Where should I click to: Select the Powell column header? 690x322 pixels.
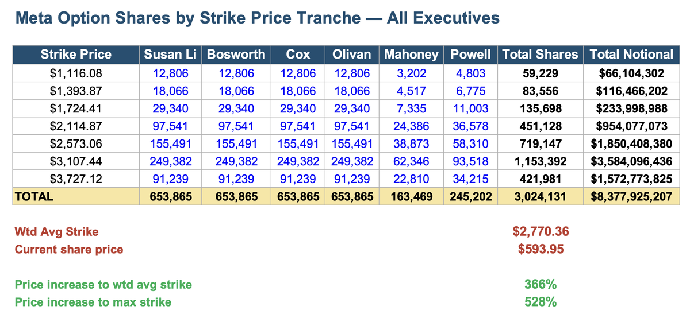tap(470, 55)
